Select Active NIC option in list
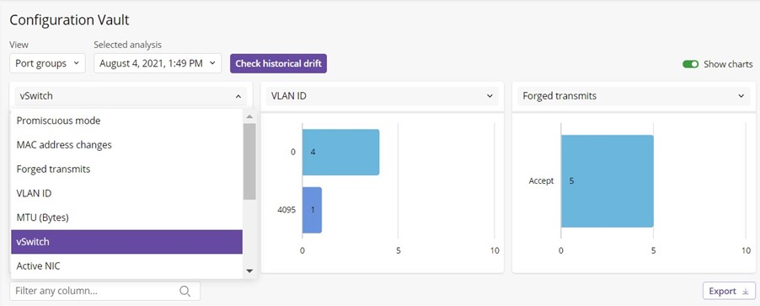Image resolution: width=760 pixels, height=306 pixels. click(126, 266)
